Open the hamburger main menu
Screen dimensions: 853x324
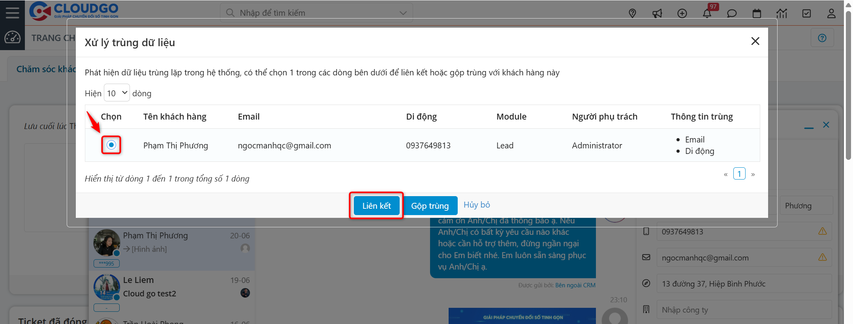click(x=12, y=13)
